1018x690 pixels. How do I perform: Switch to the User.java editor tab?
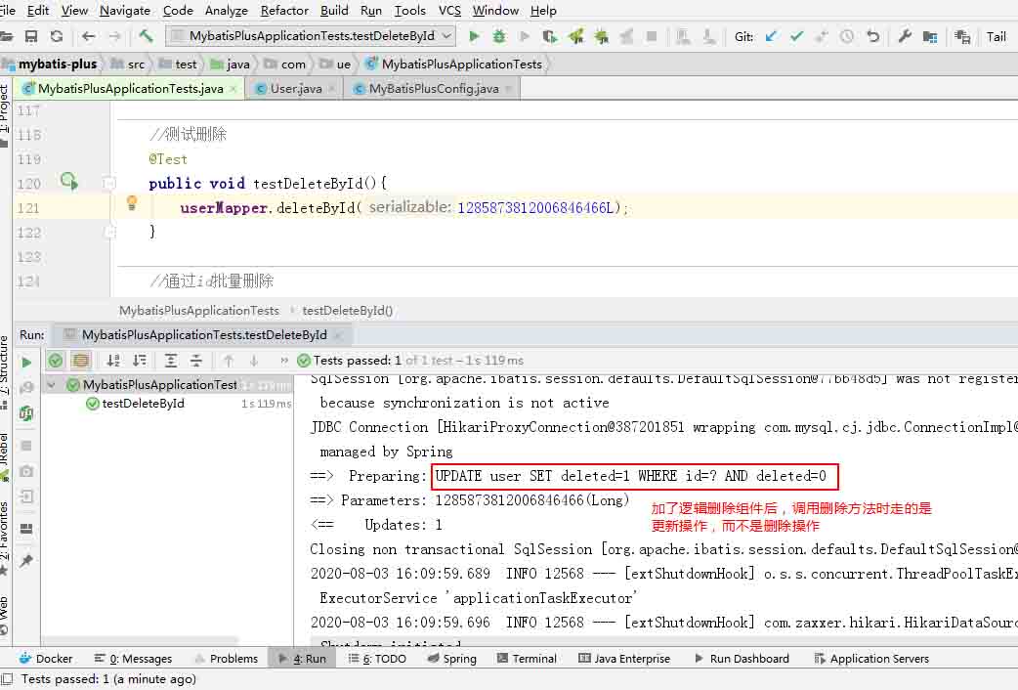point(295,89)
